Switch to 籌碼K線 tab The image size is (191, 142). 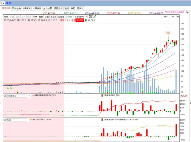(6, 8)
